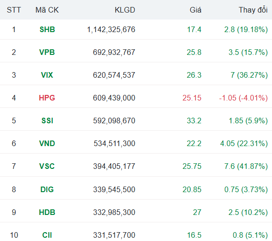272x241 pixels.
Task: Open the HPG stock ticker link
Action: tap(47, 98)
